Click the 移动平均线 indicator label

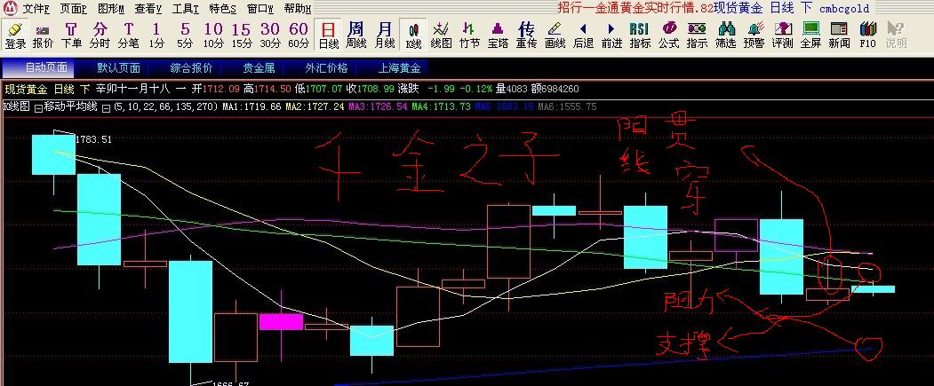point(70,107)
